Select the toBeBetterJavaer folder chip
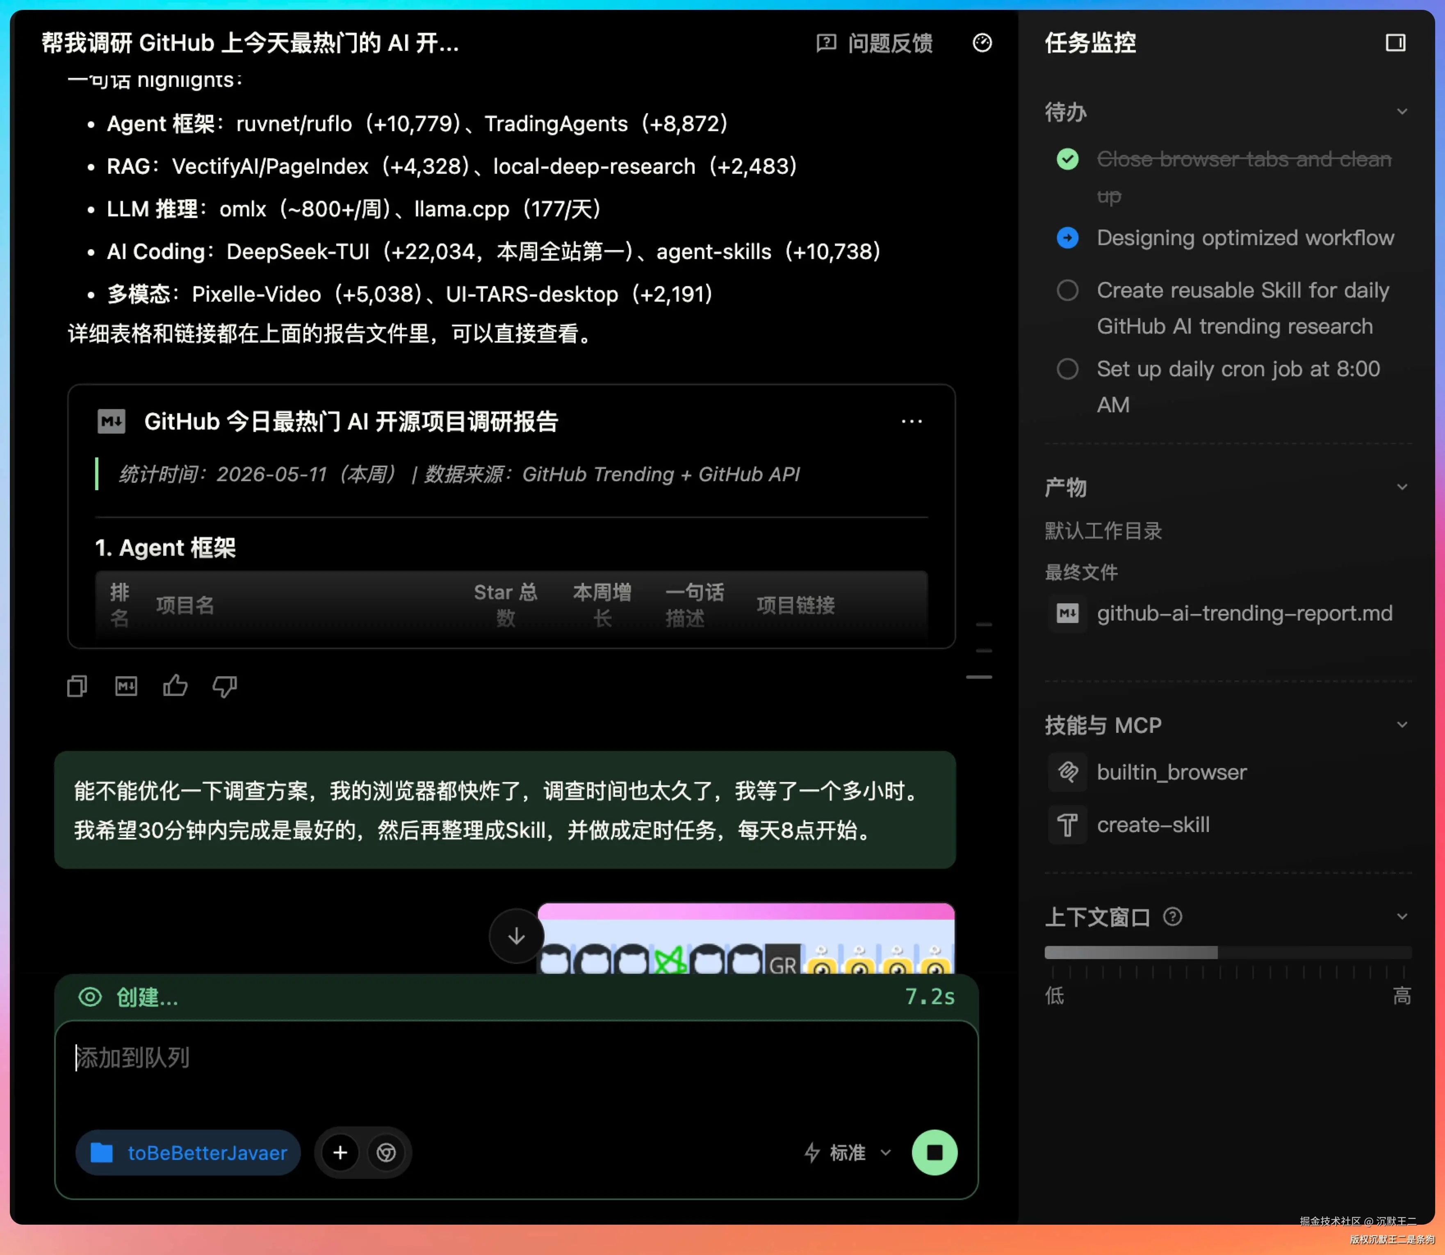Screen dimensions: 1445x1255 click(x=188, y=1153)
